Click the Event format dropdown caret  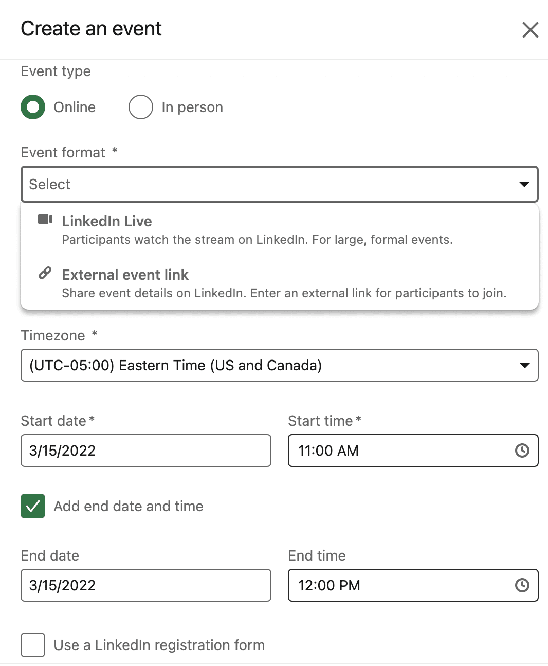524,184
